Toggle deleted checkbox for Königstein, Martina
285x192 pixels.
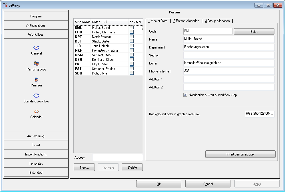click(x=132, y=50)
